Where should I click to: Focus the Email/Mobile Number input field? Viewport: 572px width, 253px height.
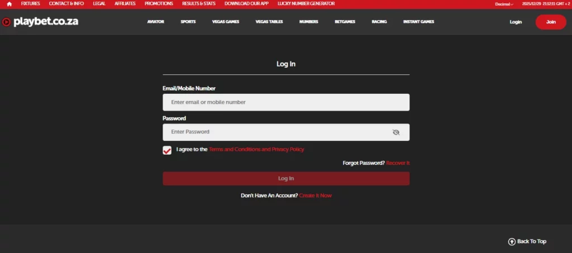pyautogui.click(x=285, y=102)
